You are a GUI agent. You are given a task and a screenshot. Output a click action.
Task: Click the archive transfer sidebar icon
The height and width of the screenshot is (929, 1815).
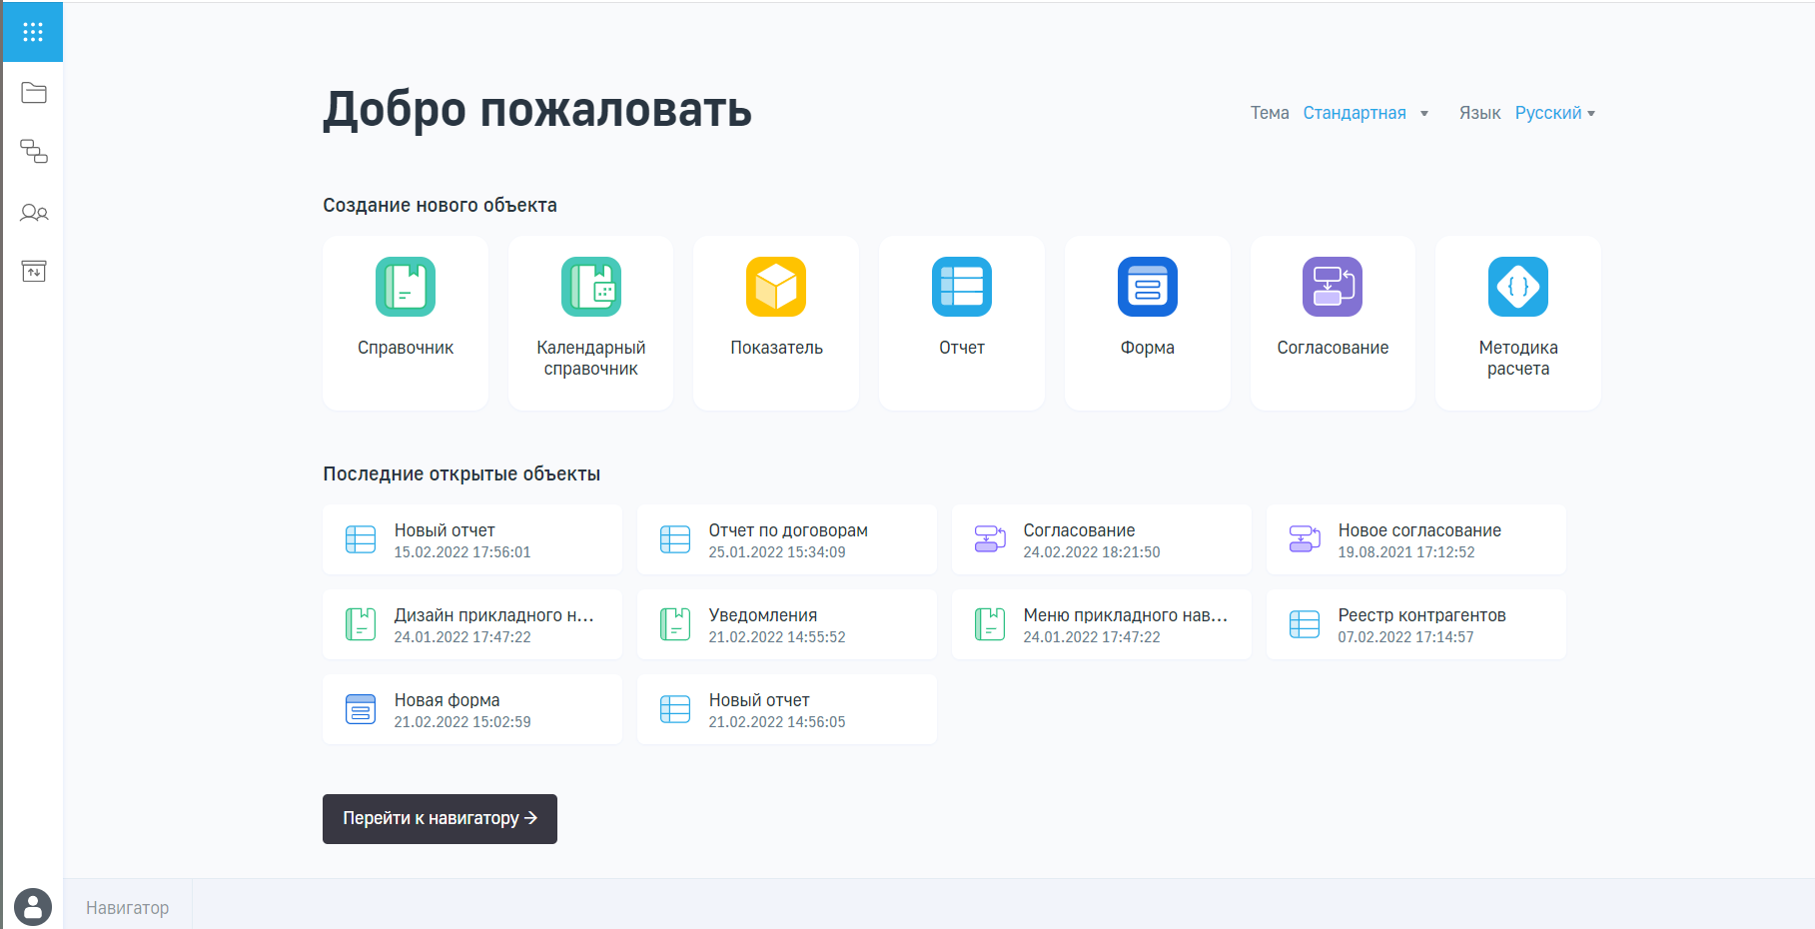point(34,272)
